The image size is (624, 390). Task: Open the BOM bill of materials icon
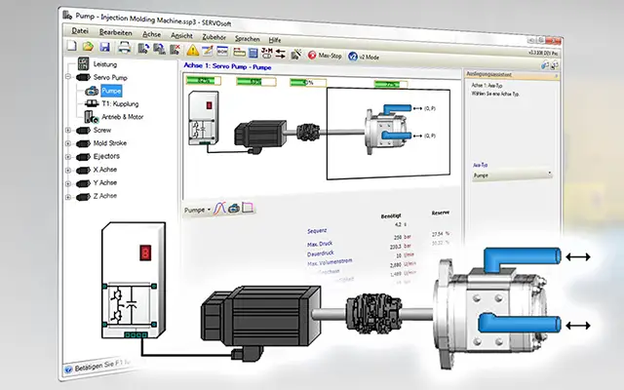[x=222, y=52]
